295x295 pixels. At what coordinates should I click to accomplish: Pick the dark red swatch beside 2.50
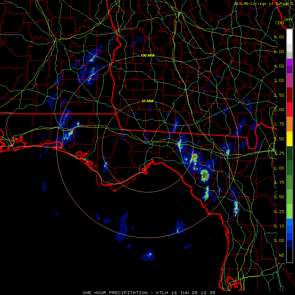(x=289, y=95)
